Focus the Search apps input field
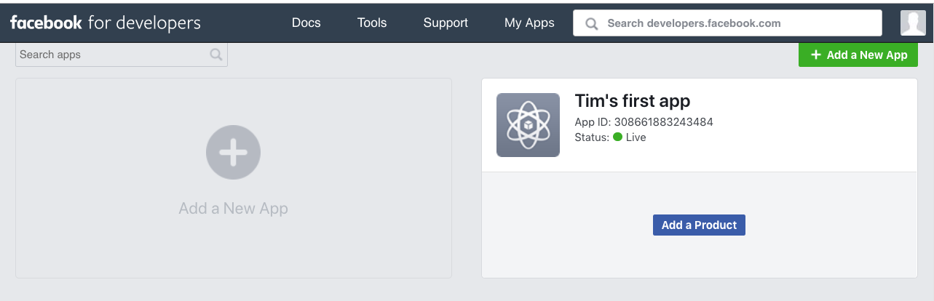 click(122, 55)
